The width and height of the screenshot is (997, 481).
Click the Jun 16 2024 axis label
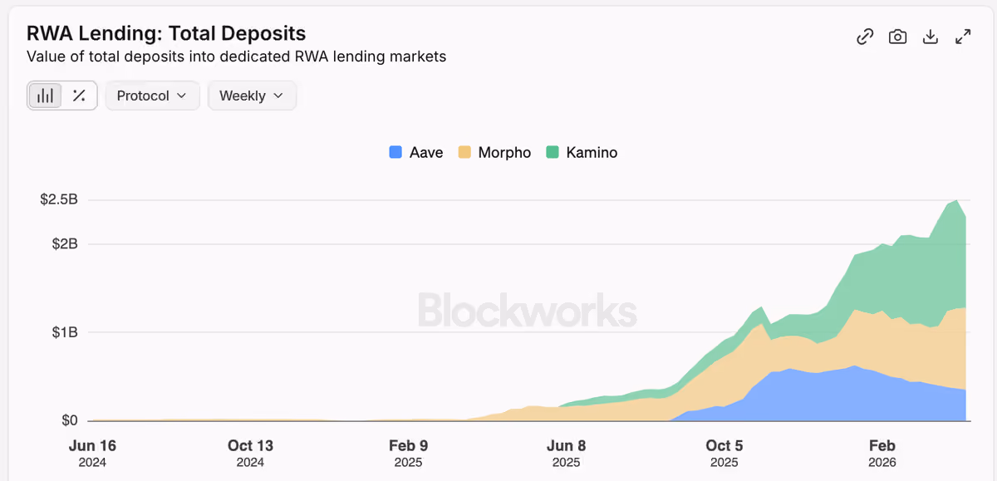(92, 454)
